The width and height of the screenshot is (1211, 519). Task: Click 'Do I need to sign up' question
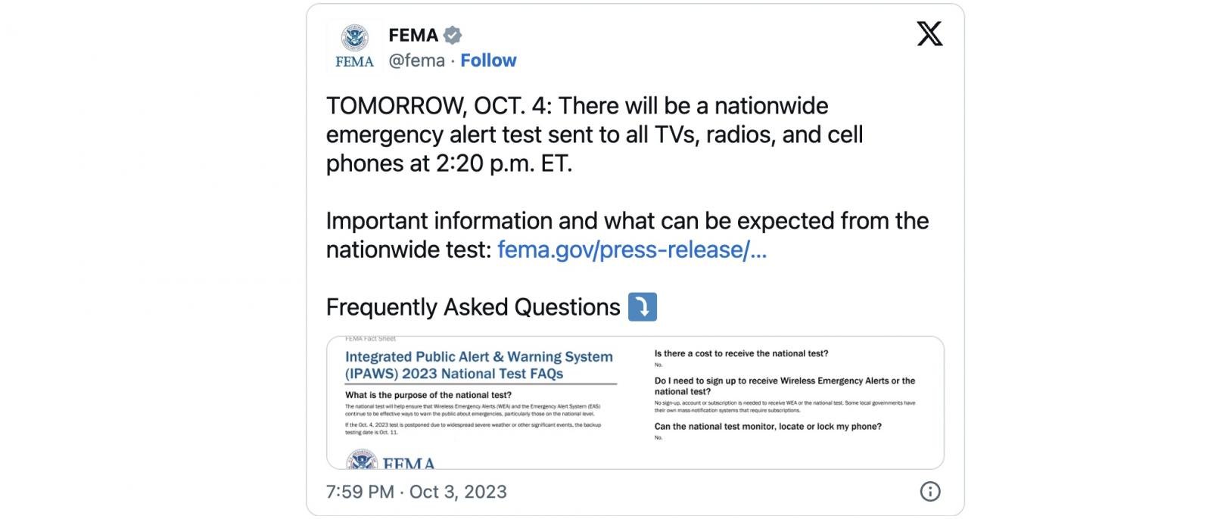point(785,386)
